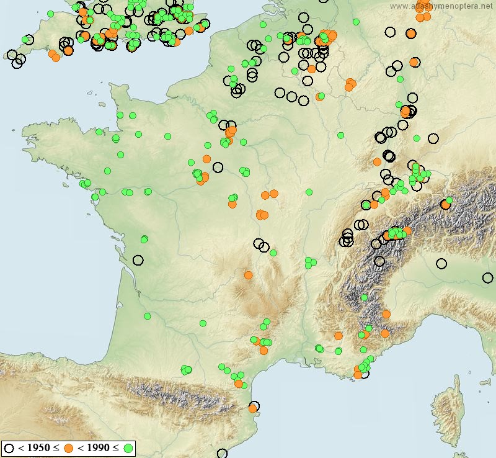This screenshot has height=458, width=496.
Task: Select the green marker on the Welsh coast
Action: [x=51, y=14]
